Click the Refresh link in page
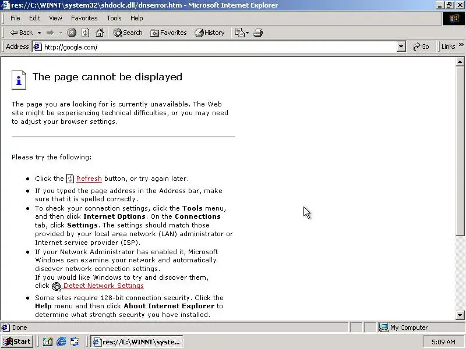Screen dimensions: 466x349 point(89,179)
